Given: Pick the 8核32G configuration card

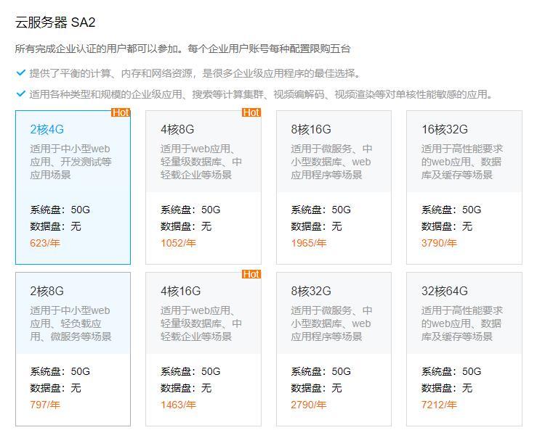Looking at the screenshot, I should point(334,349).
